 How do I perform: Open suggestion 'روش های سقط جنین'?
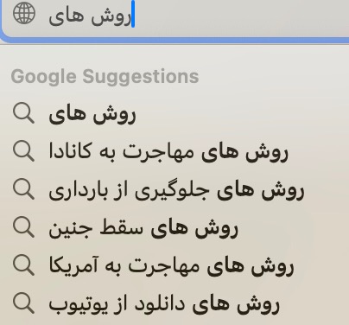174,228
